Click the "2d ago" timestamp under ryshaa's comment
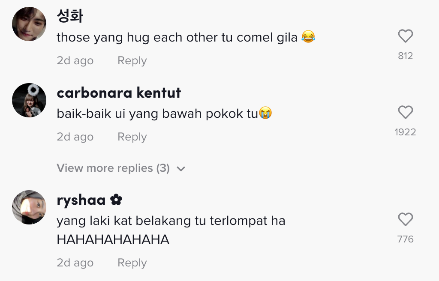The width and height of the screenshot is (439, 281). pyautogui.click(x=75, y=263)
